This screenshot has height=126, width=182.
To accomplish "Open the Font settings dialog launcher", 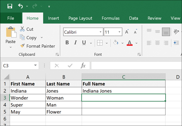I will [139, 55].
